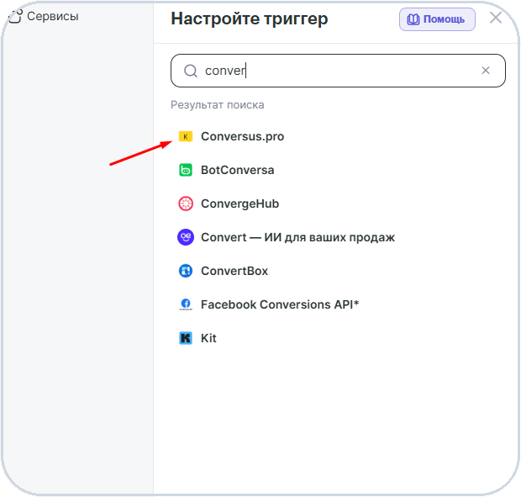
Task: Clear the search field with X
Action: [486, 71]
